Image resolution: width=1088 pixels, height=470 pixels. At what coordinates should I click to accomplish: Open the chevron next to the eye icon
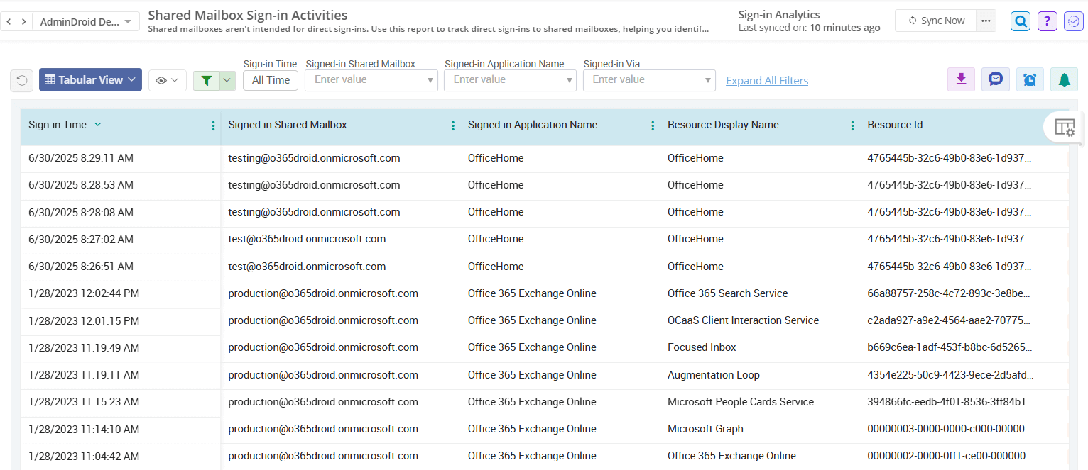[x=175, y=79]
